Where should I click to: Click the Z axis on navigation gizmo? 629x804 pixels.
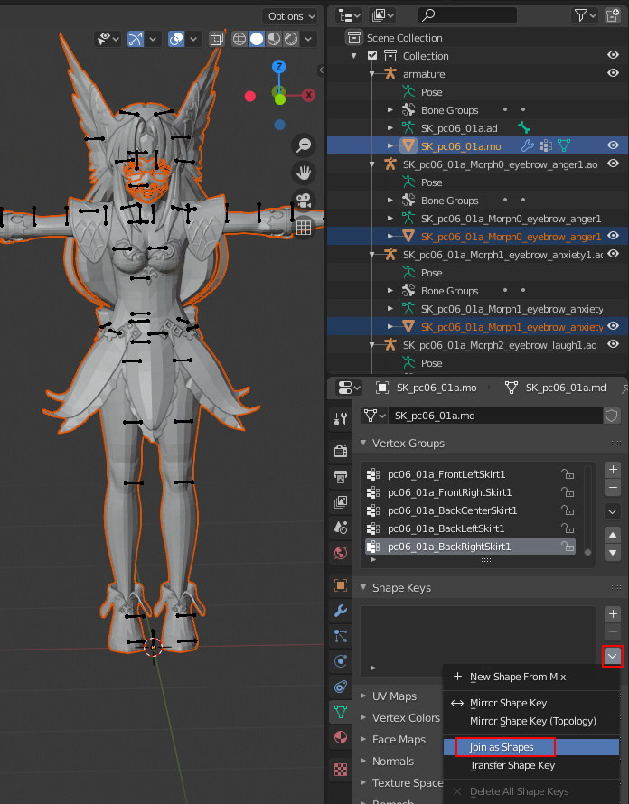click(279, 67)
